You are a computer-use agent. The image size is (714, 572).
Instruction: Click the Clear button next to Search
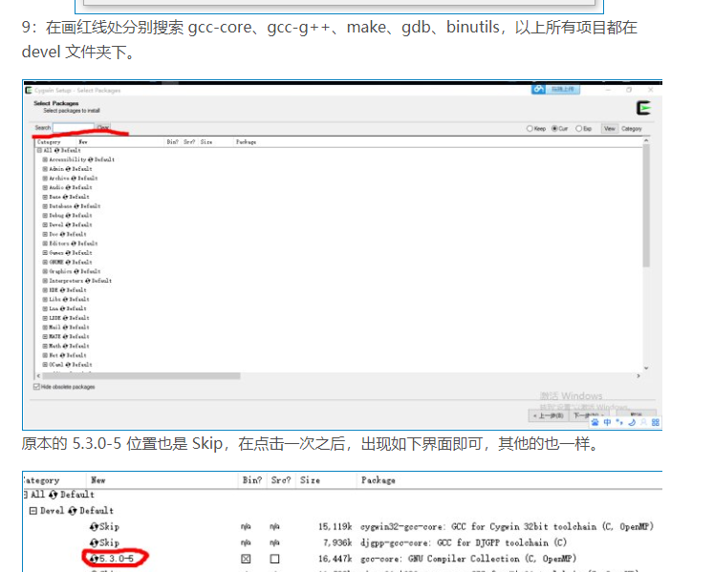[103, 128]
